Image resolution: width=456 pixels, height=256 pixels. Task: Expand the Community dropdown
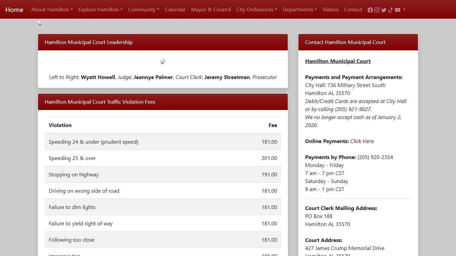pos(144,10)
